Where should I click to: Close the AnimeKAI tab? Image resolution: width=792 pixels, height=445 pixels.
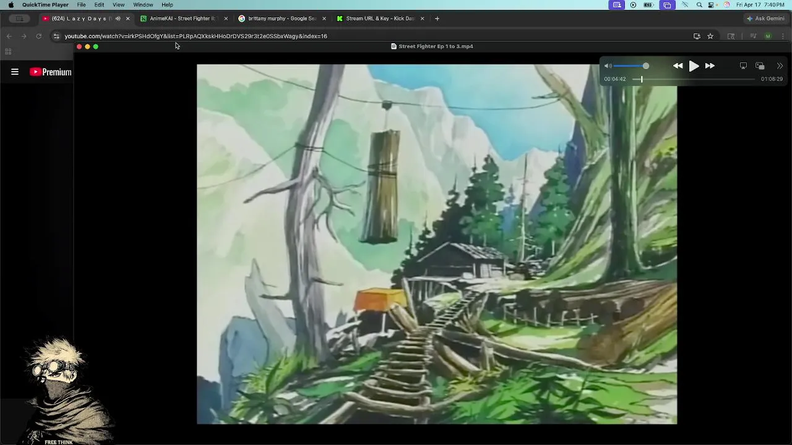pos(226,19)
